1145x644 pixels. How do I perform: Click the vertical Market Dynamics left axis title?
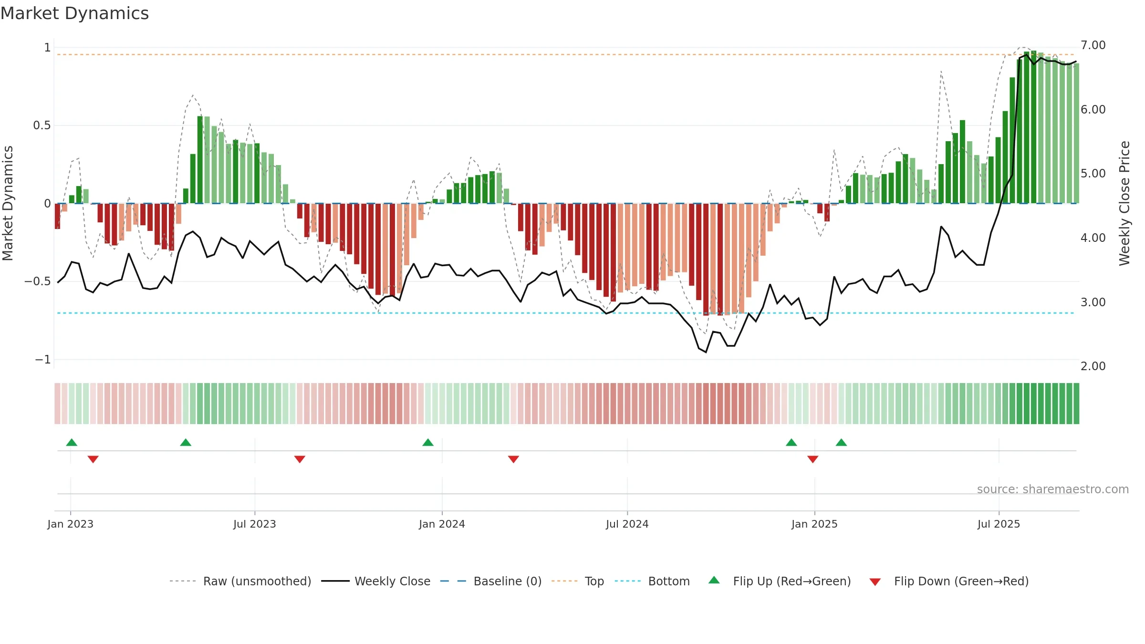pyautogui.click(x=8, y=203)
